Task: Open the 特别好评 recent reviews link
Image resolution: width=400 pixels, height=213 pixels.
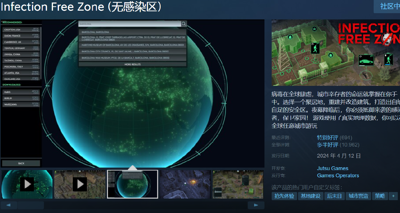Action: tap(328, 138)
